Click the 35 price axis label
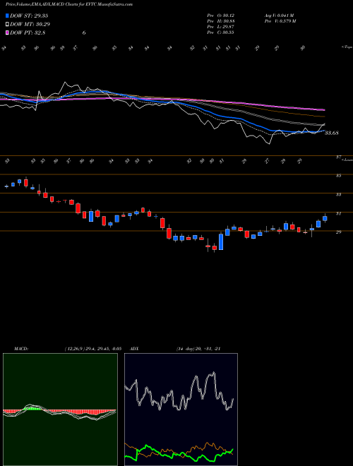Screen dimensions: 353x466 click(x=338, y=175)
